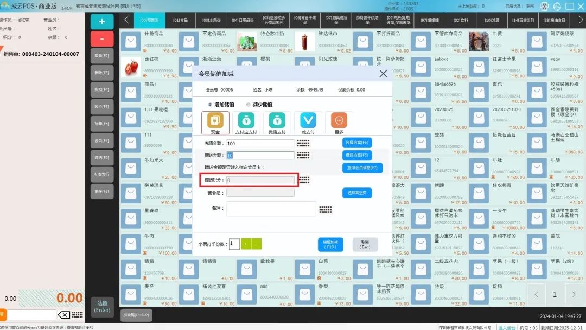Choose 支付宝支付 payment icon

(x=246, y=122)
